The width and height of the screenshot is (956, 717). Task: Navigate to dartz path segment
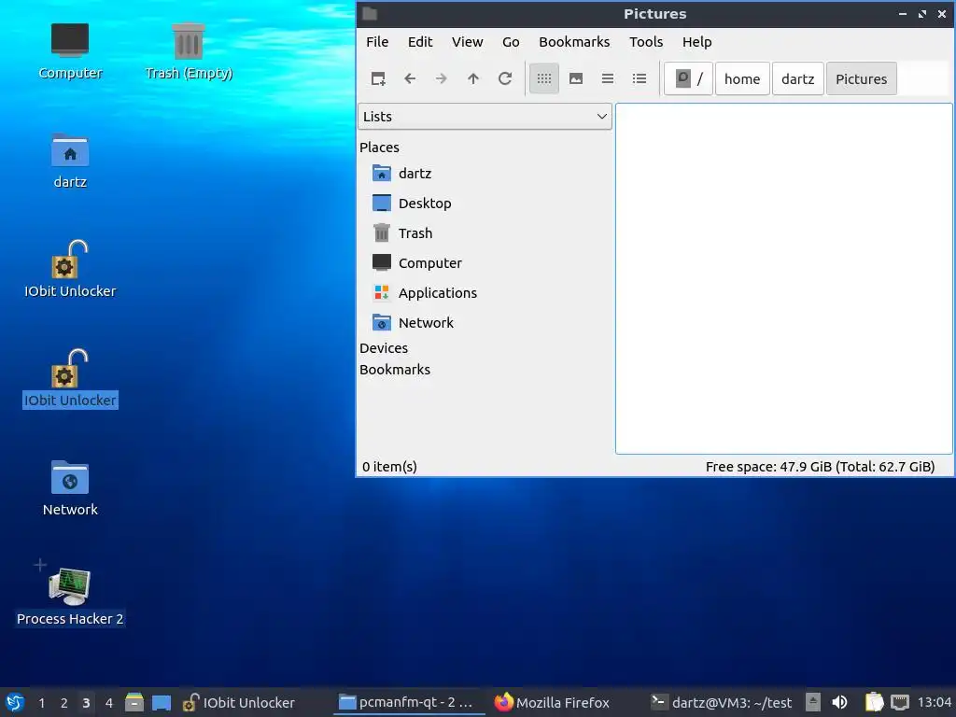pyautogui.click(x=798, y=78)
